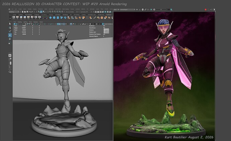The image size is (231, 141).
Task: Click the knife-shaped shelf icon
Action: tap(95, 18)
